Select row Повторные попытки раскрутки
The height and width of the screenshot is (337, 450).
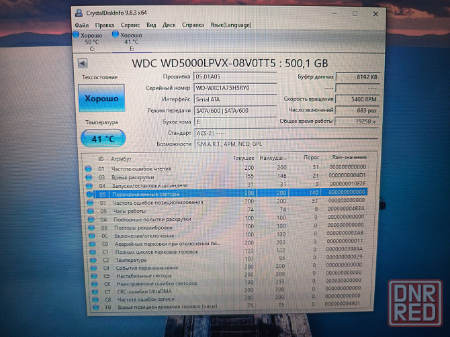[x=226, y=218]
